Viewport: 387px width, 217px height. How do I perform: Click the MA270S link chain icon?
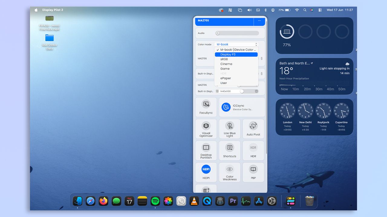point(262,58)
